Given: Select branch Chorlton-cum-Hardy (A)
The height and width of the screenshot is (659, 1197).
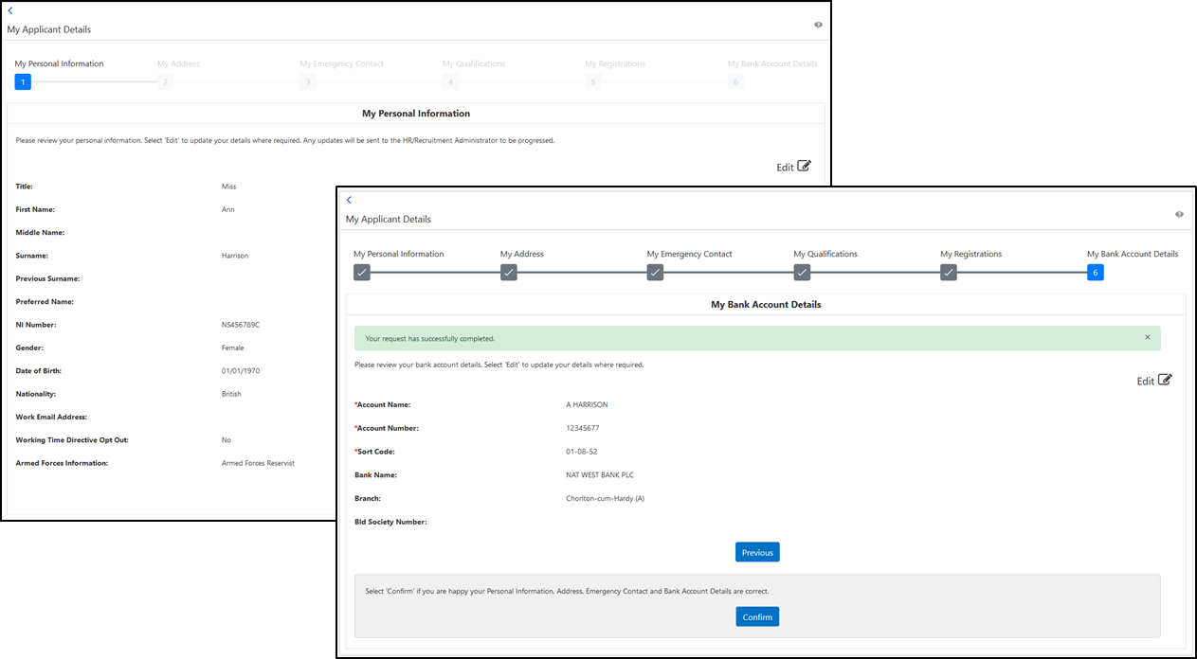Looking at the screenshot, I should (x=605, y=498).
